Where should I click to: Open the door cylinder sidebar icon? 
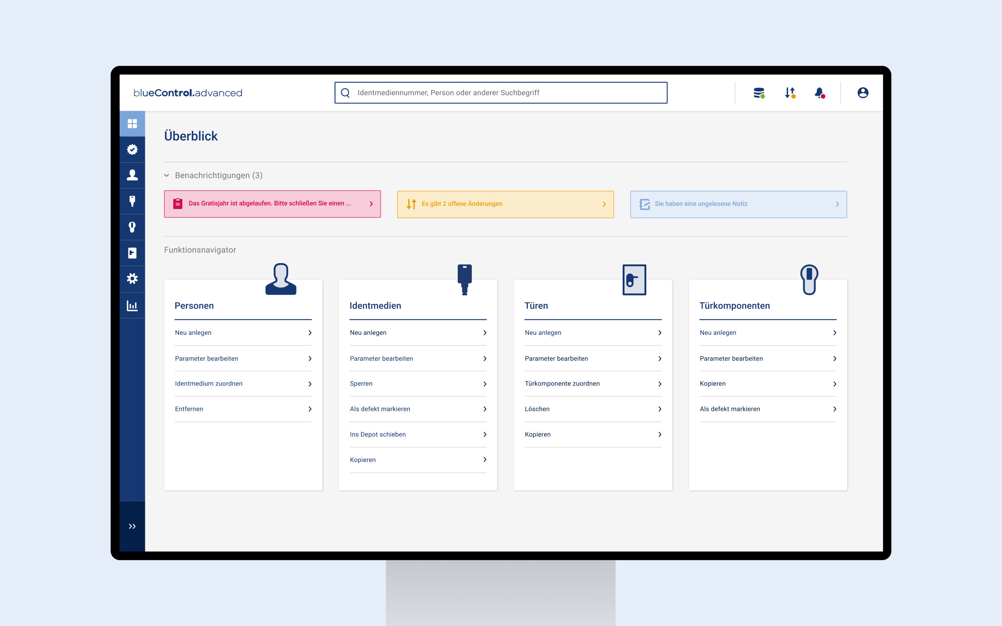[132, 227]
